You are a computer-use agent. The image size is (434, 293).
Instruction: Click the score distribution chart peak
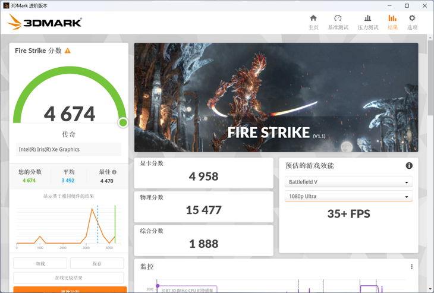(x=92, y=209)
